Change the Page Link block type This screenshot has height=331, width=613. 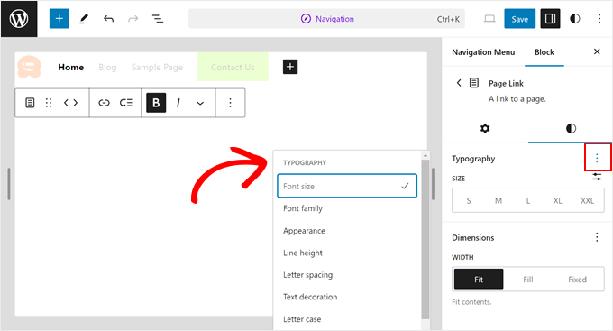pyautogui.click(x=30, y=103)
